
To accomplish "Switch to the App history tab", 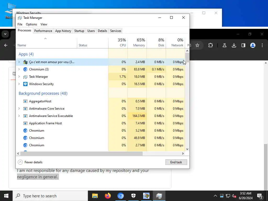I will tap(63, 31).
